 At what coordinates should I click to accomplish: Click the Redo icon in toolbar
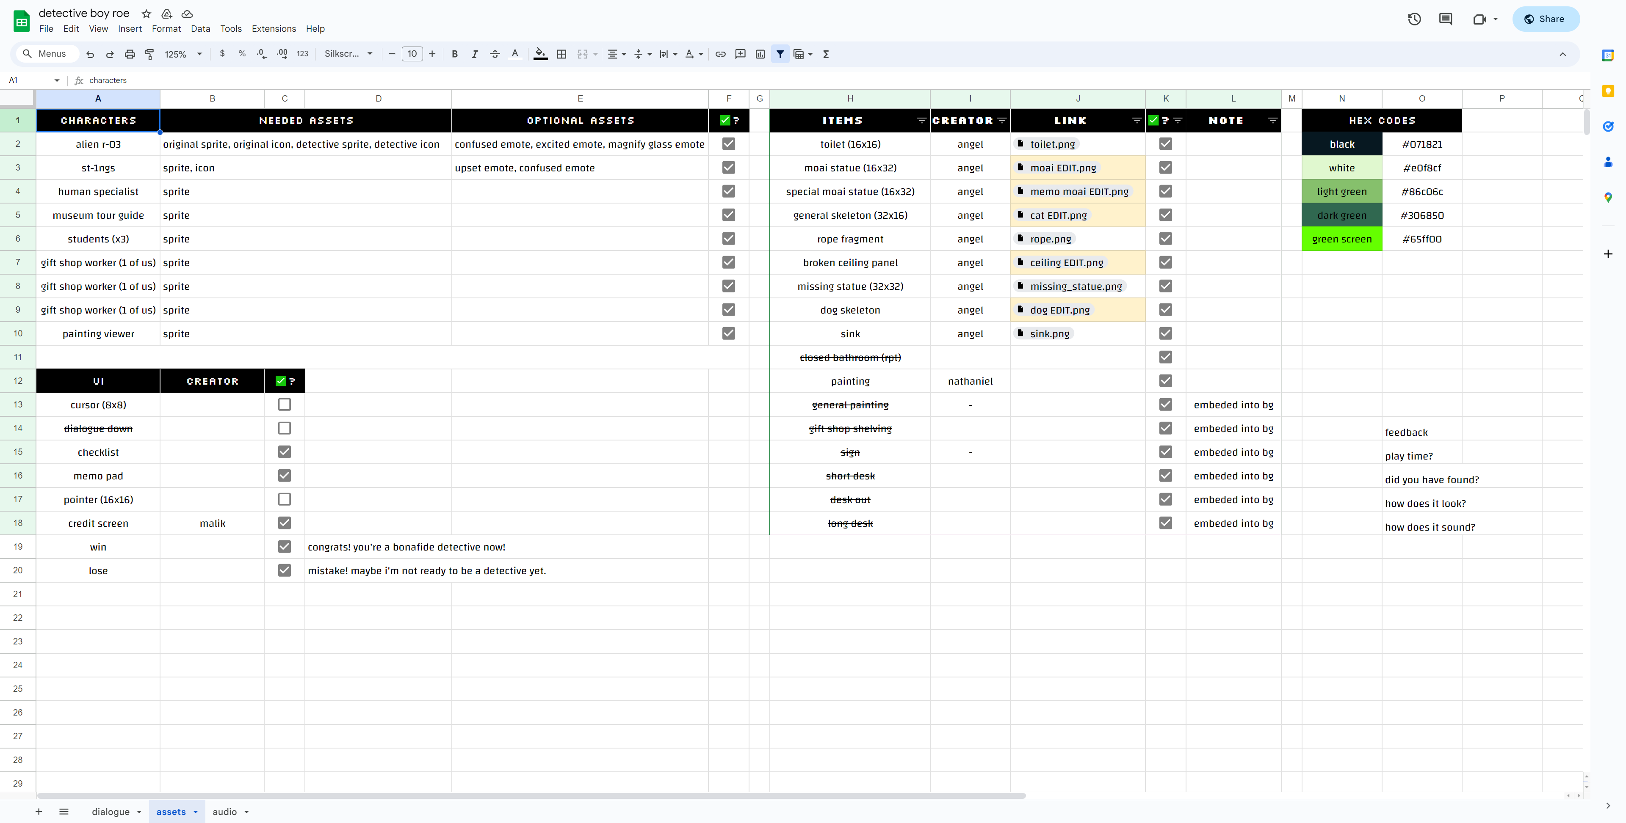click(x=110, y=54)
